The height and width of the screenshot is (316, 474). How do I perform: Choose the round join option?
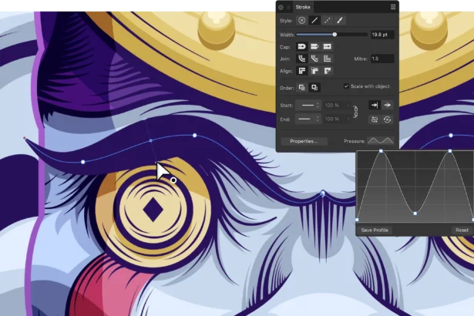click(301, 59)
